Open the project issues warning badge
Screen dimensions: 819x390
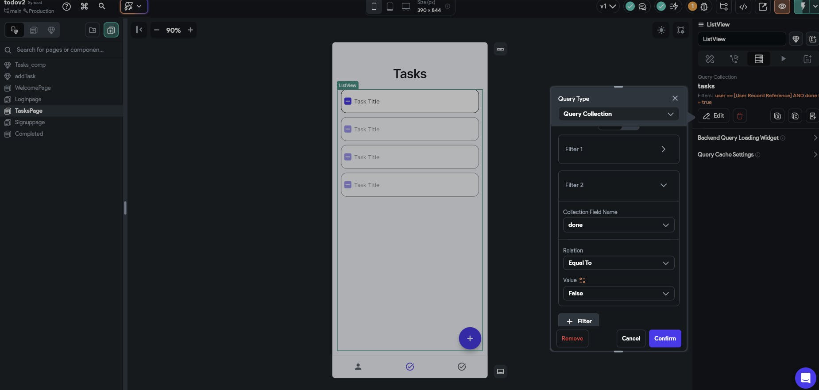pyautogui.click(x=692, y=6)
